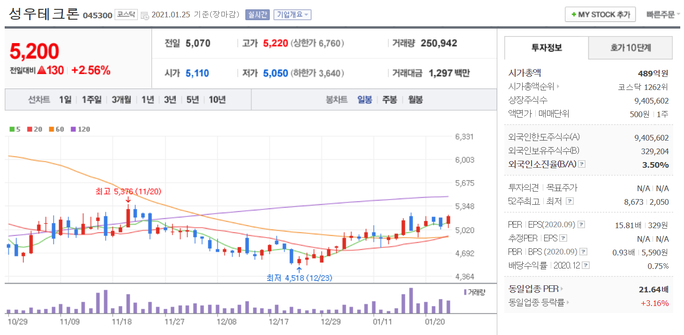The image size is (684, 335).
Task: Select the 투자정보 tab
Action: click(547, 48)
